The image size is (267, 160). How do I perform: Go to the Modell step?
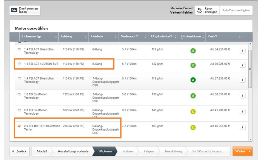42,151
